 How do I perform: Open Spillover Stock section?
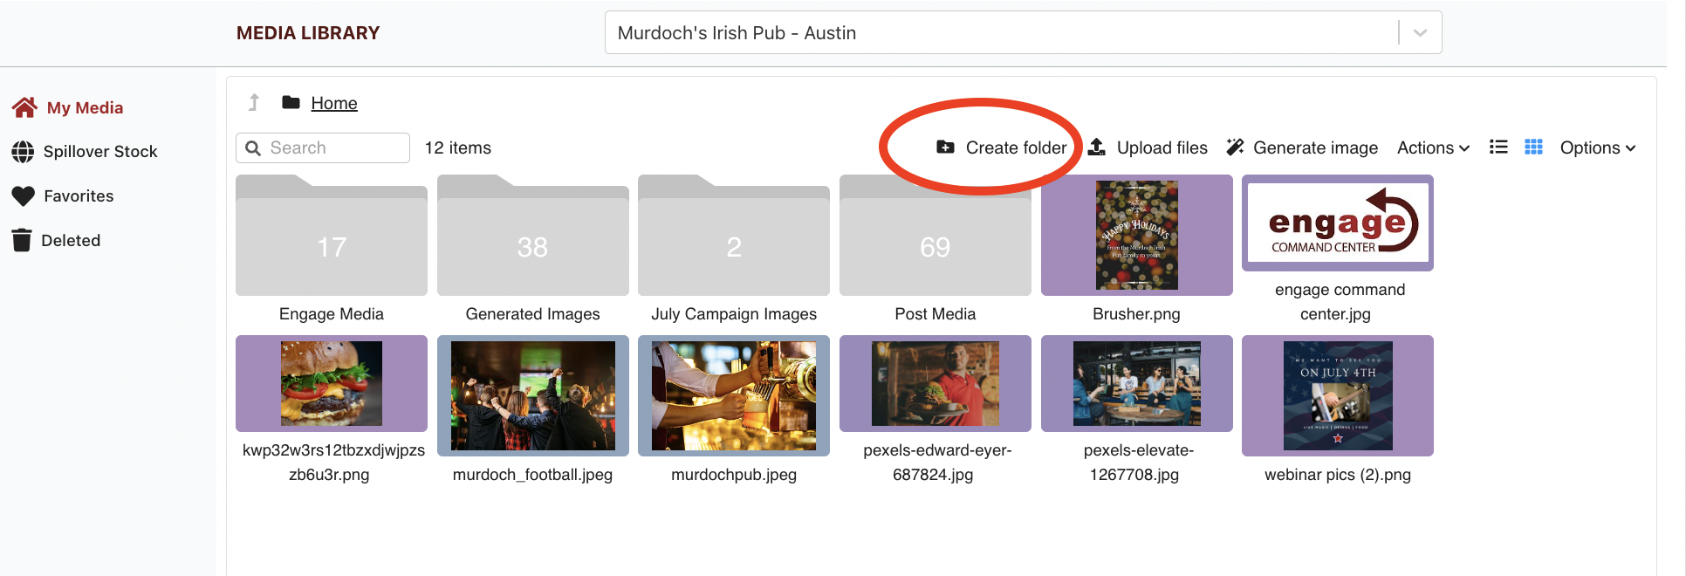click(x=99, y=151)
